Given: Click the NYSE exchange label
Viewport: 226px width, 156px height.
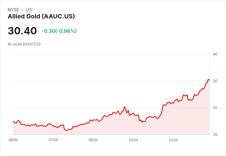Looking at the screenshot, I should point(14,10).
